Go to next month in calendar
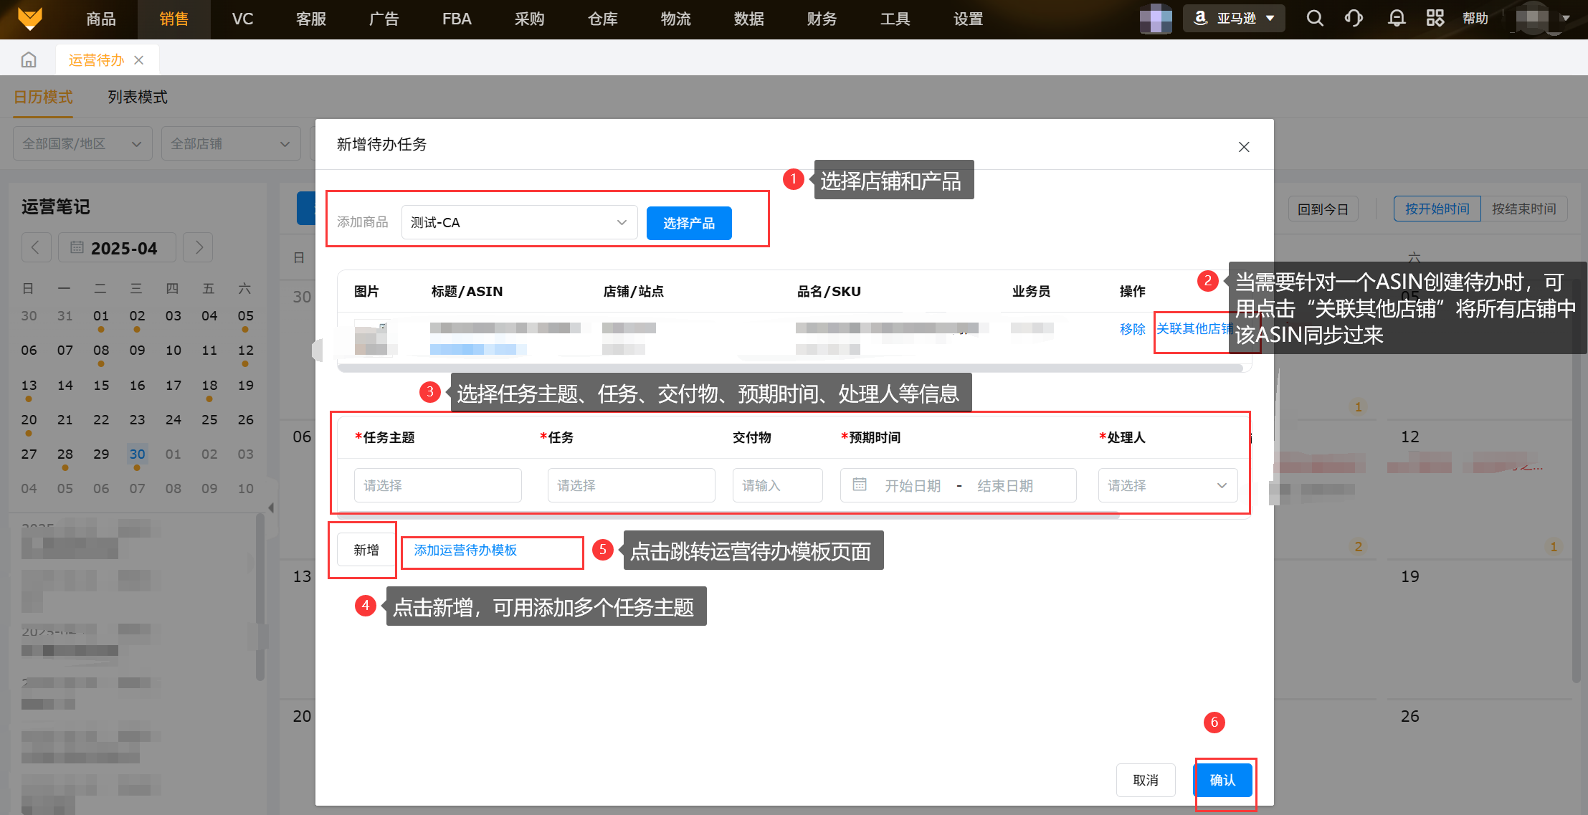This screenshot has width=1588, height=815. tap(199, 248)
